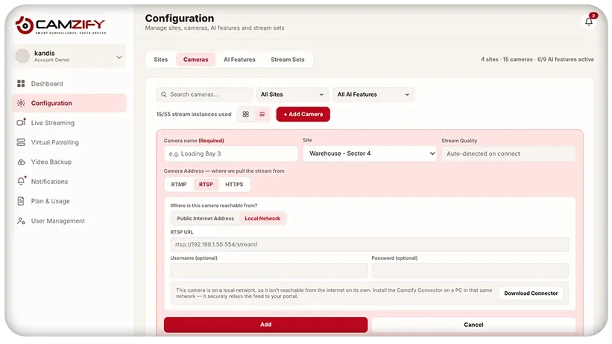This screenshot has width=612, height=344.
Task: Click the search magnifier icon
Action: (164, 95)
